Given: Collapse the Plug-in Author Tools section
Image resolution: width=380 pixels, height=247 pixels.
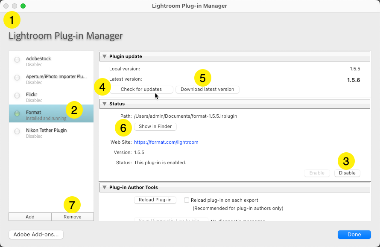Looking at the screenshot, I should 104,187.
